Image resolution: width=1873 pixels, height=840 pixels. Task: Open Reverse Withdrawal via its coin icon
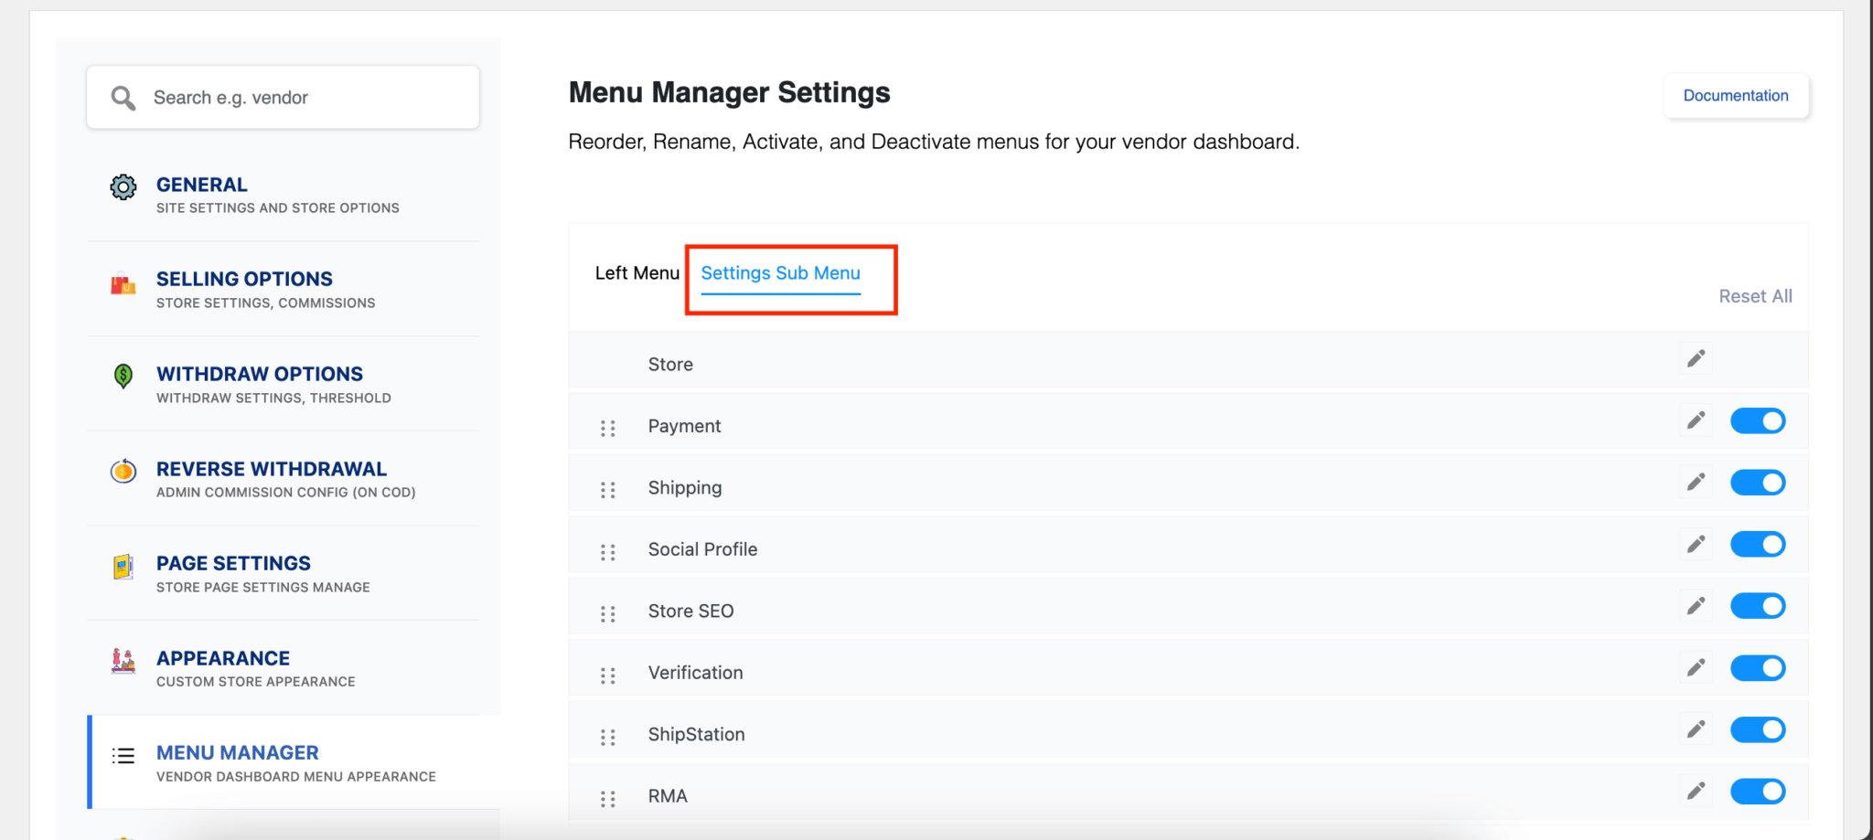click(123, 471)
